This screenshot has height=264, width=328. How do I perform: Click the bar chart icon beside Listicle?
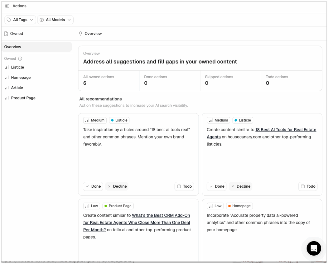(7, 67)
